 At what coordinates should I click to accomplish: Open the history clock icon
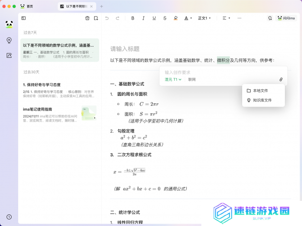click(9, 217)
